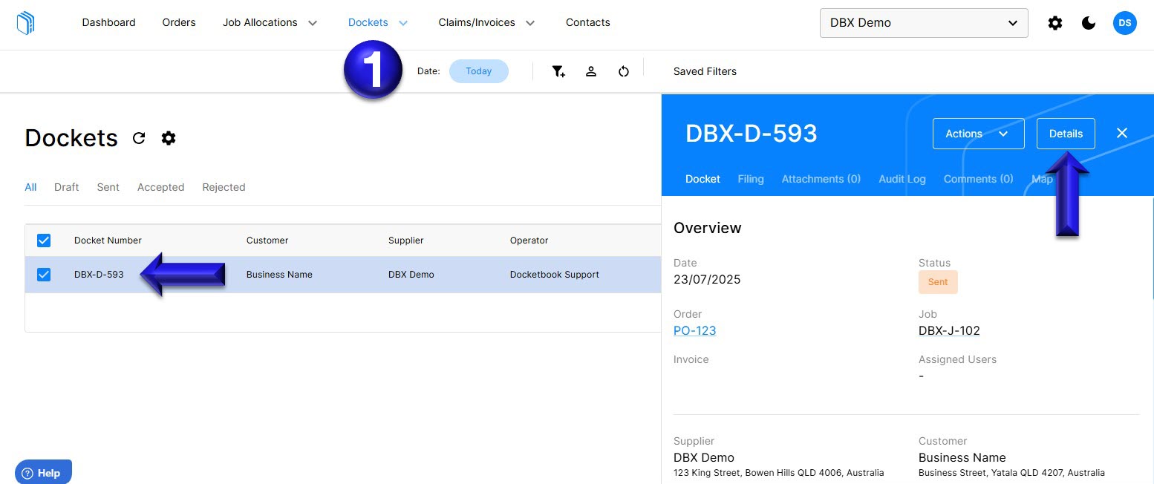Click the Today date filter chip
Image resolution: width=1154 pixels, height=484 pixels.
pyautogui.click(x=478, y=71)
